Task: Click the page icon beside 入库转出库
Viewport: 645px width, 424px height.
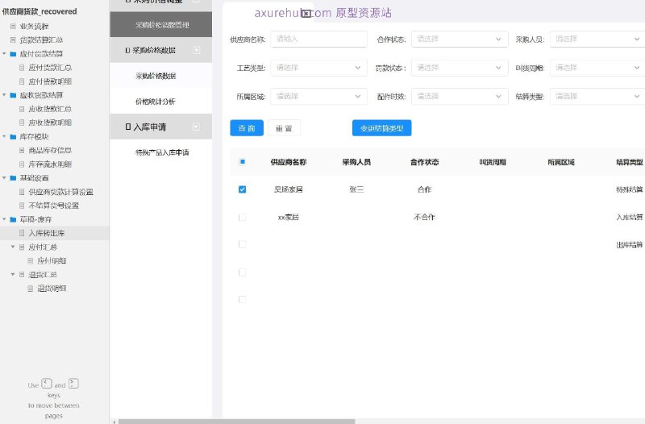Action: click(x=22, y=233)
